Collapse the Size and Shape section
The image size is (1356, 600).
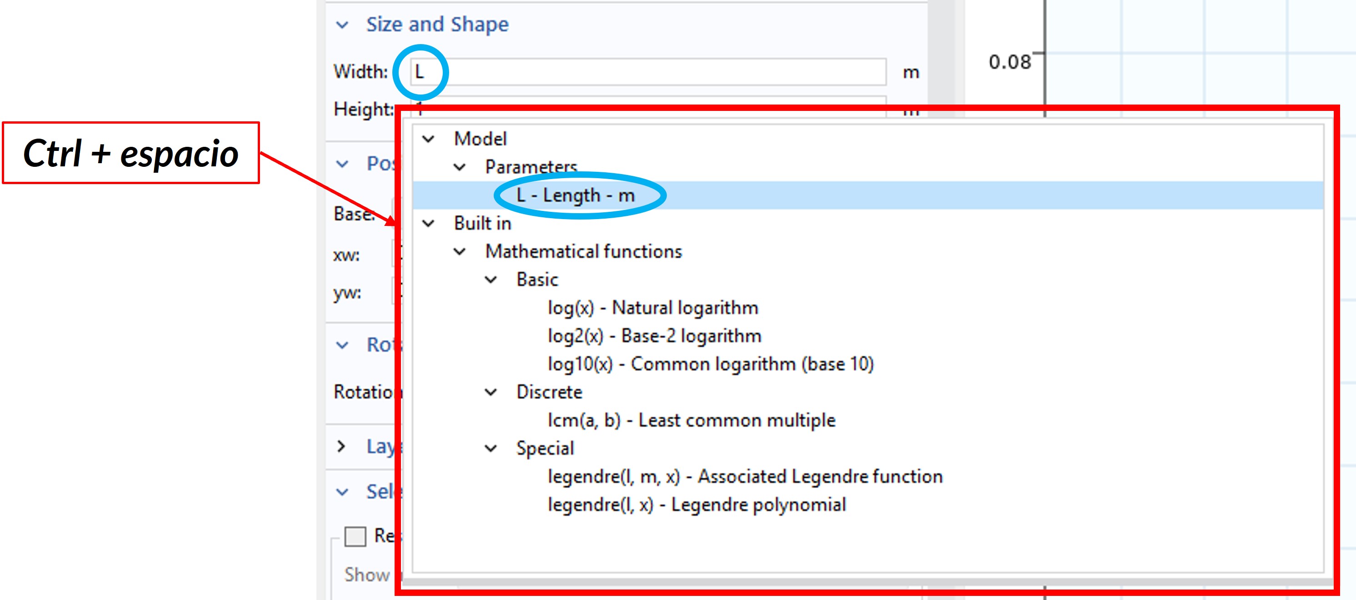coord(343,25)
